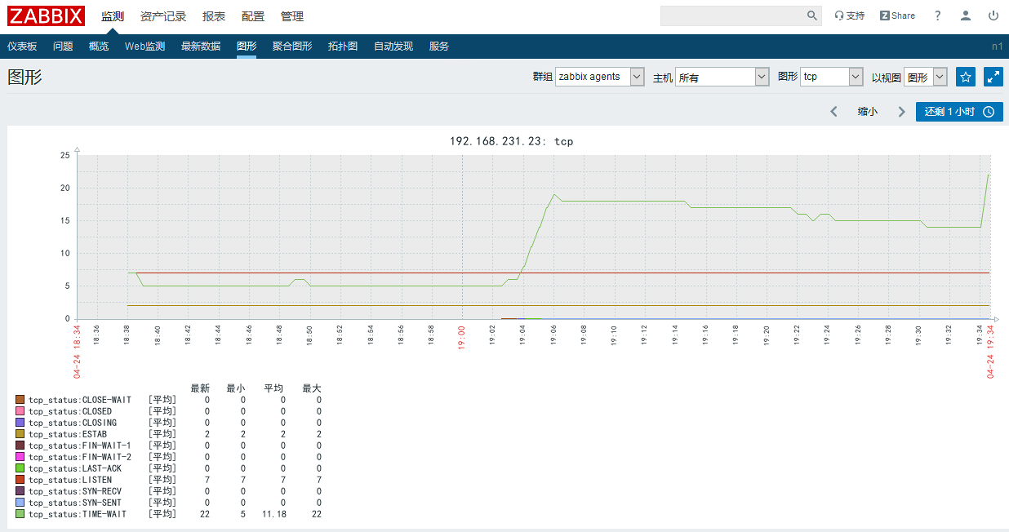Toggle the favorite star for this graph
The width and height of the screenshot is (1009, 532).
point(966,77)
